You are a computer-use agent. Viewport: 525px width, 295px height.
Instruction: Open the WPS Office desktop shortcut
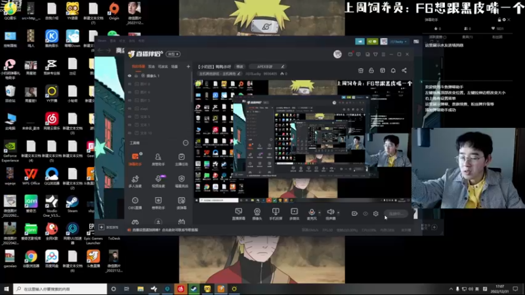[31, 176]
